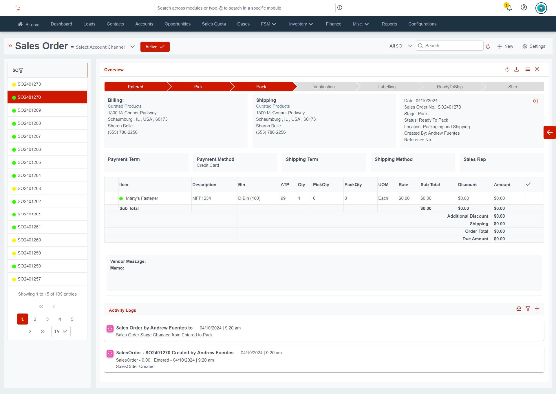Filter the Activity Logs entries
Image resolution: width=556 pixels, height=394 pixels.
tap(528, 309)
